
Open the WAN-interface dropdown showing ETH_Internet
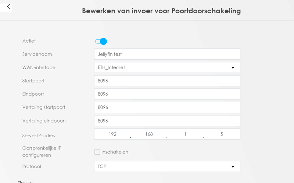click(167, 67)
